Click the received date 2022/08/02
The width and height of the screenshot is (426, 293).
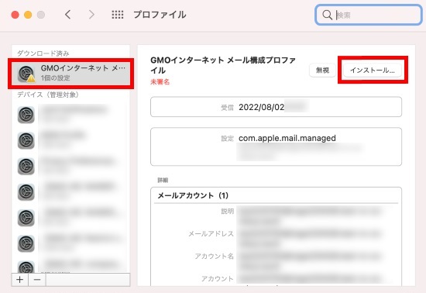coord(261,107)
